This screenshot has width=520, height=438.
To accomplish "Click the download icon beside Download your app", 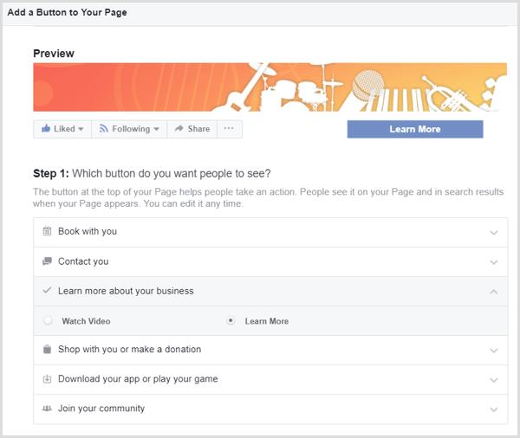I will click(47, 379).
